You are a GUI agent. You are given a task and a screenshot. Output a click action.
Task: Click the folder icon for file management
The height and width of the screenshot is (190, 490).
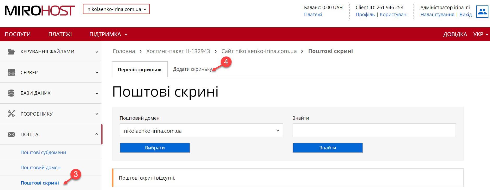coord(11,52)
